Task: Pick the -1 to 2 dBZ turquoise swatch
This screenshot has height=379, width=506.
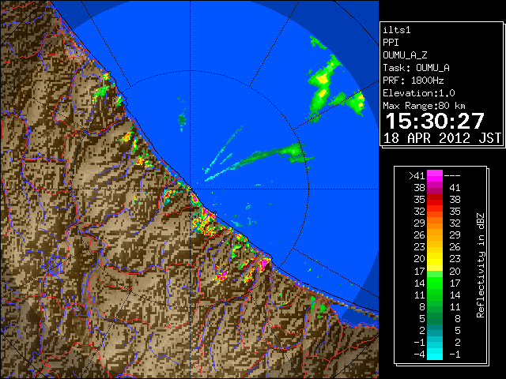Action: coord(435,343)
